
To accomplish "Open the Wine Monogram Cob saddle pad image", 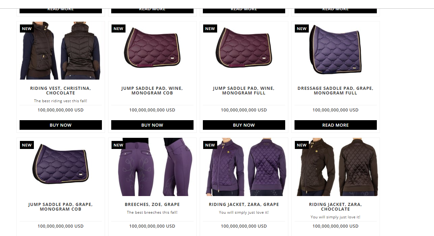I will 152,50.
